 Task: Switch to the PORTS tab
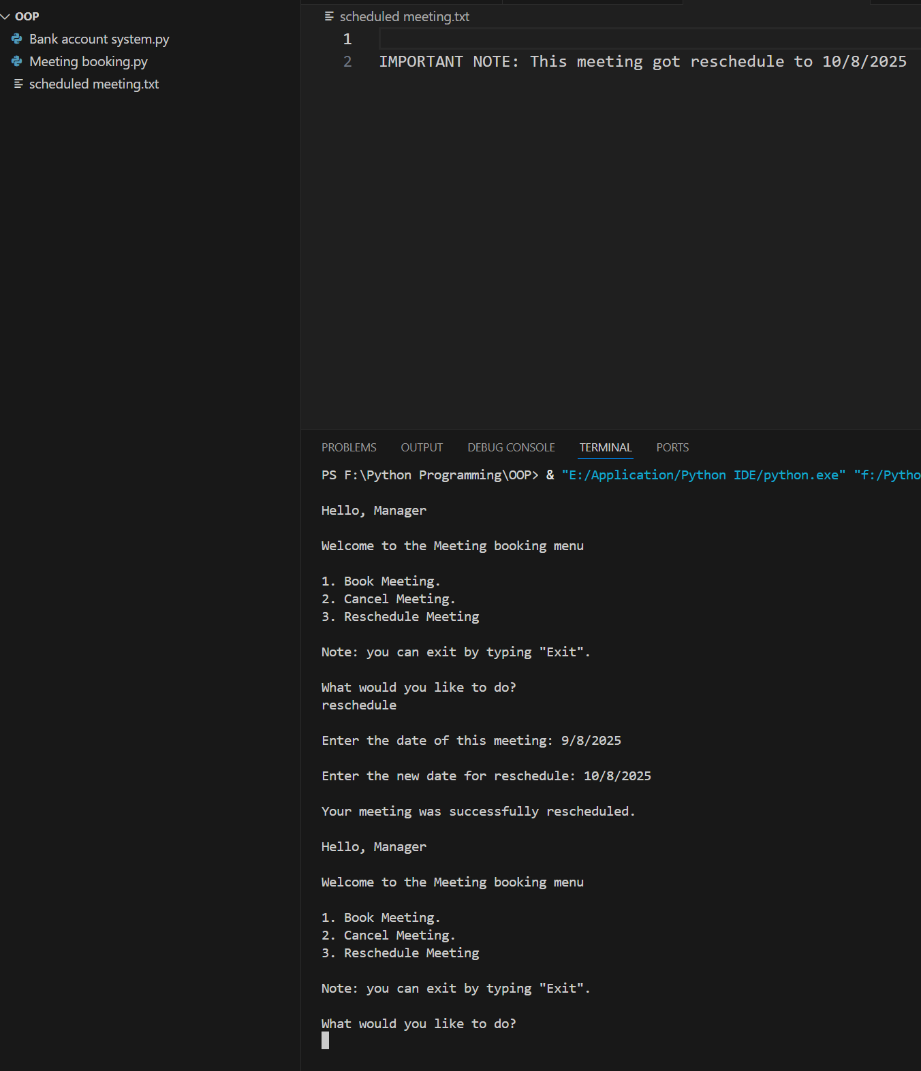tap(672, 447)
